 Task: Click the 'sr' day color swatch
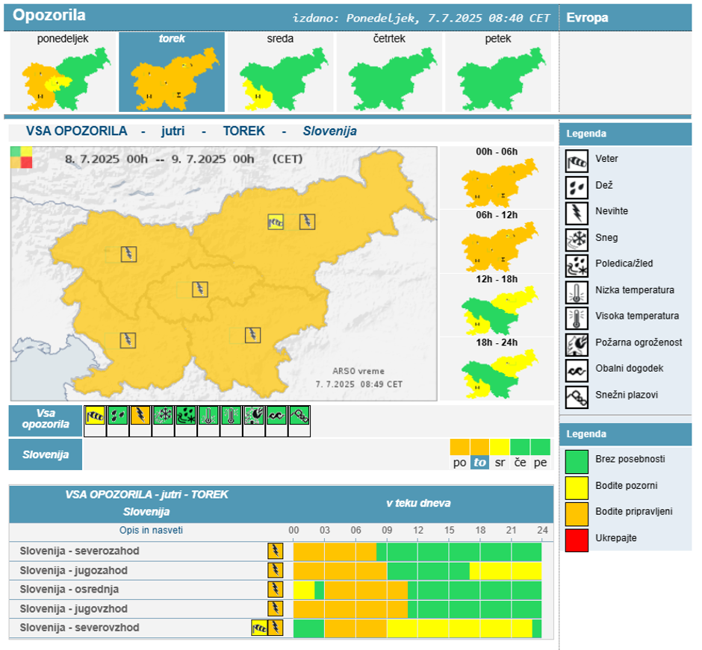[x=500, y=447]
